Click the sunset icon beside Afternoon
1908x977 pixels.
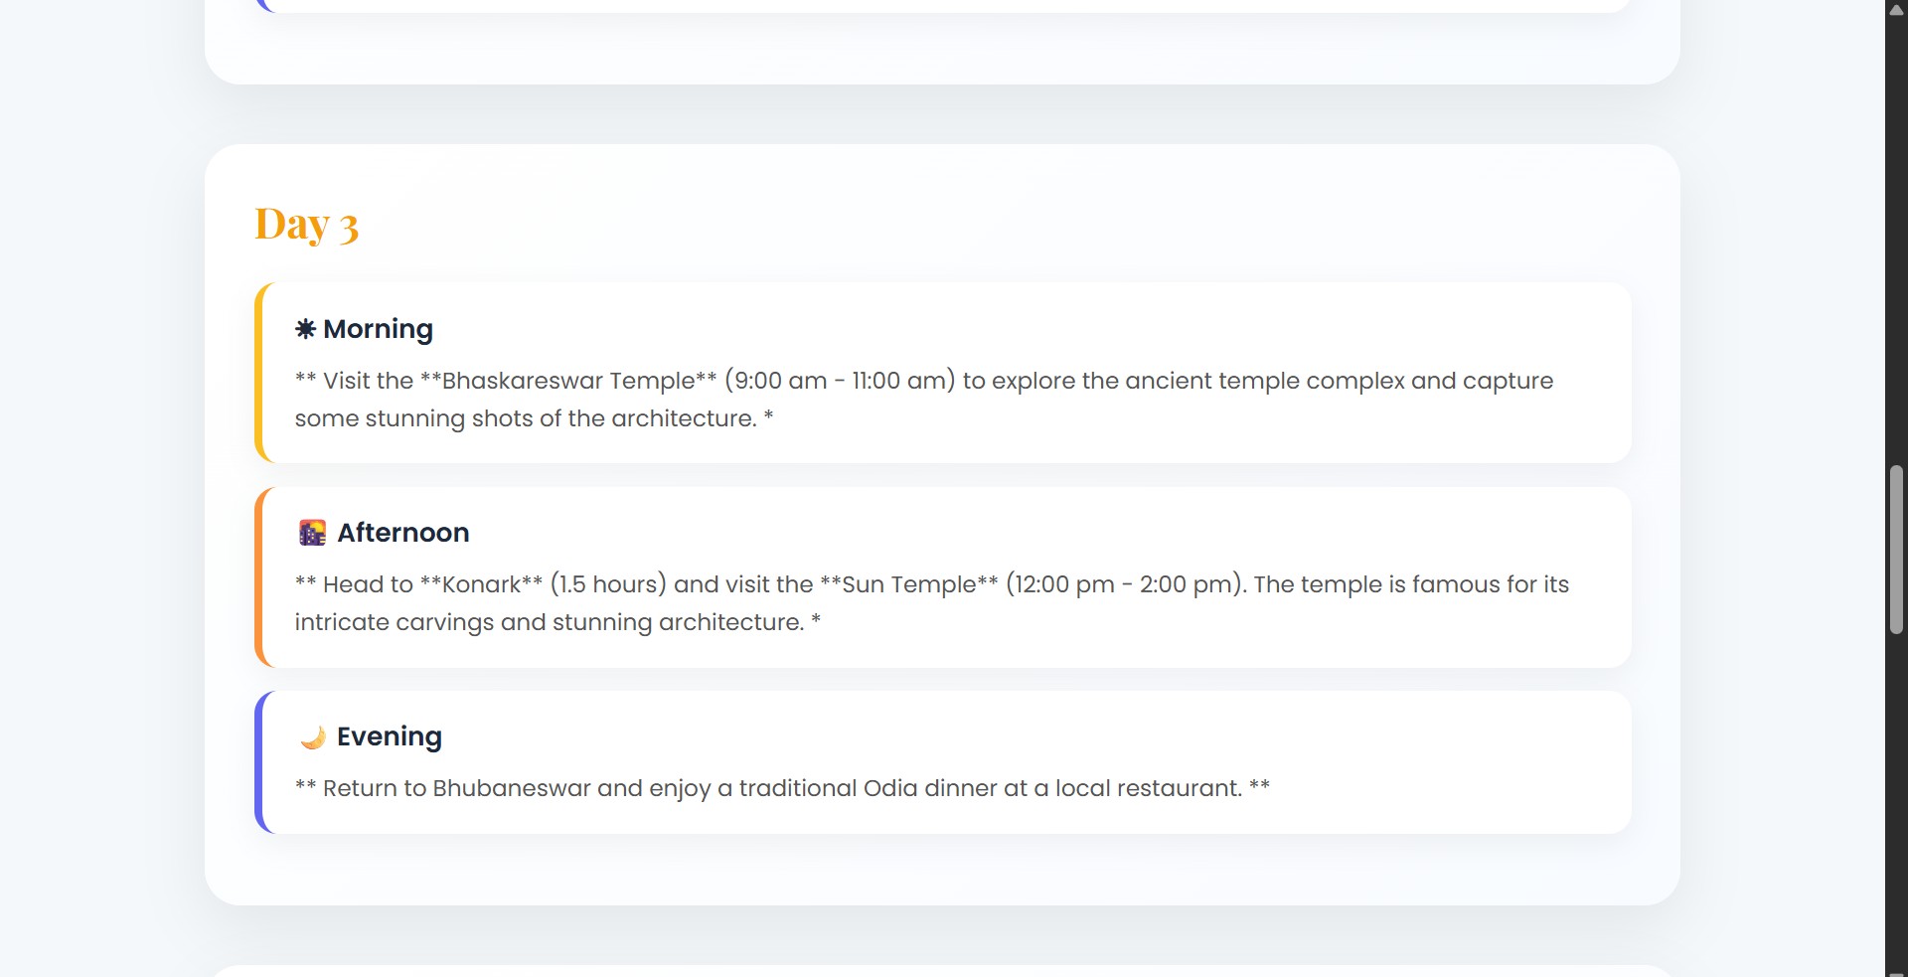(x=312, y=533)
